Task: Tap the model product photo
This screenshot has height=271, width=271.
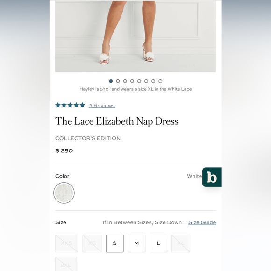Action: coord(135,36)
